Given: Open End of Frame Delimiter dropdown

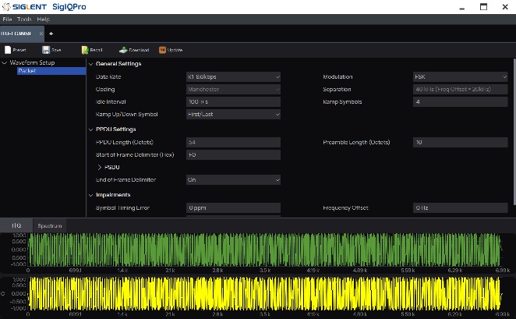Looking at the screenshot, I should [x=232, y=179].
